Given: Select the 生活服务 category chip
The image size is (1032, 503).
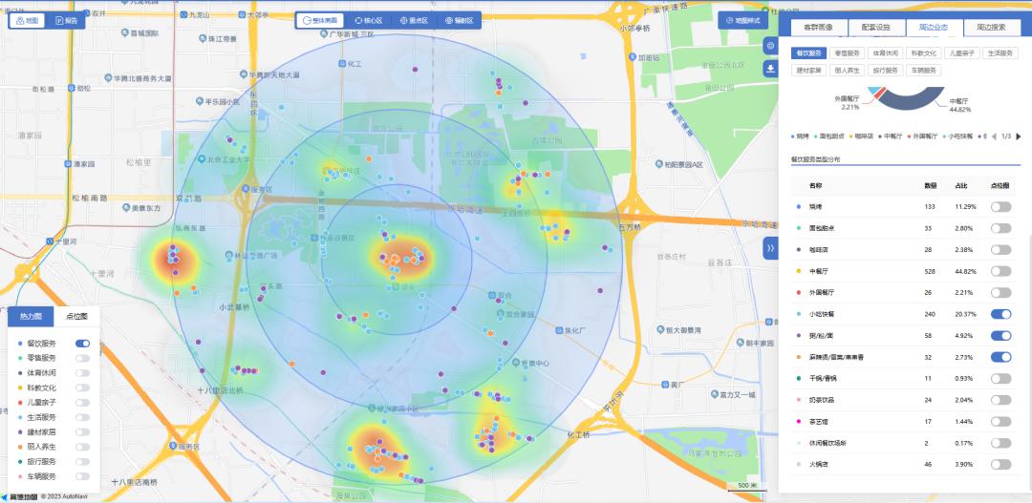Looking at the screenshot, I should (x=1000, y=53).
